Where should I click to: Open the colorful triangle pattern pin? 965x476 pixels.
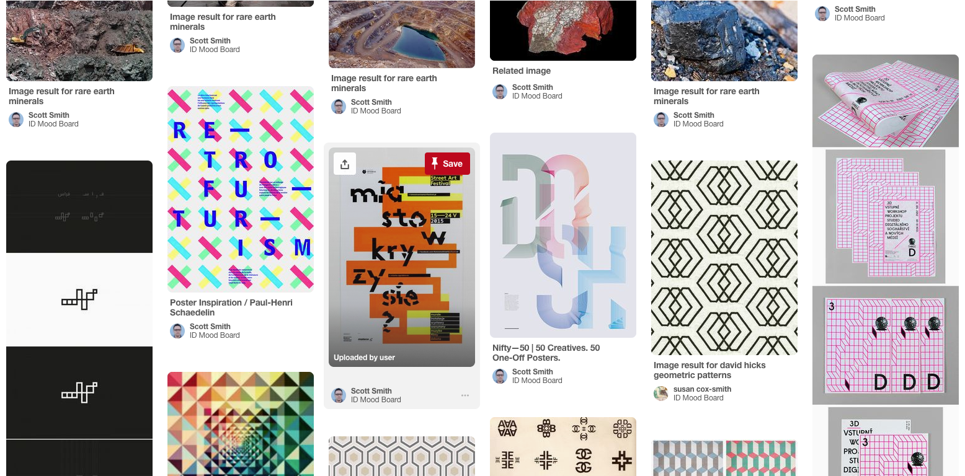241,424
